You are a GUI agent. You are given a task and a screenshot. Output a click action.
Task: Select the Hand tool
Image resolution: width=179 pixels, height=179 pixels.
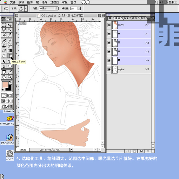point(4,77)
